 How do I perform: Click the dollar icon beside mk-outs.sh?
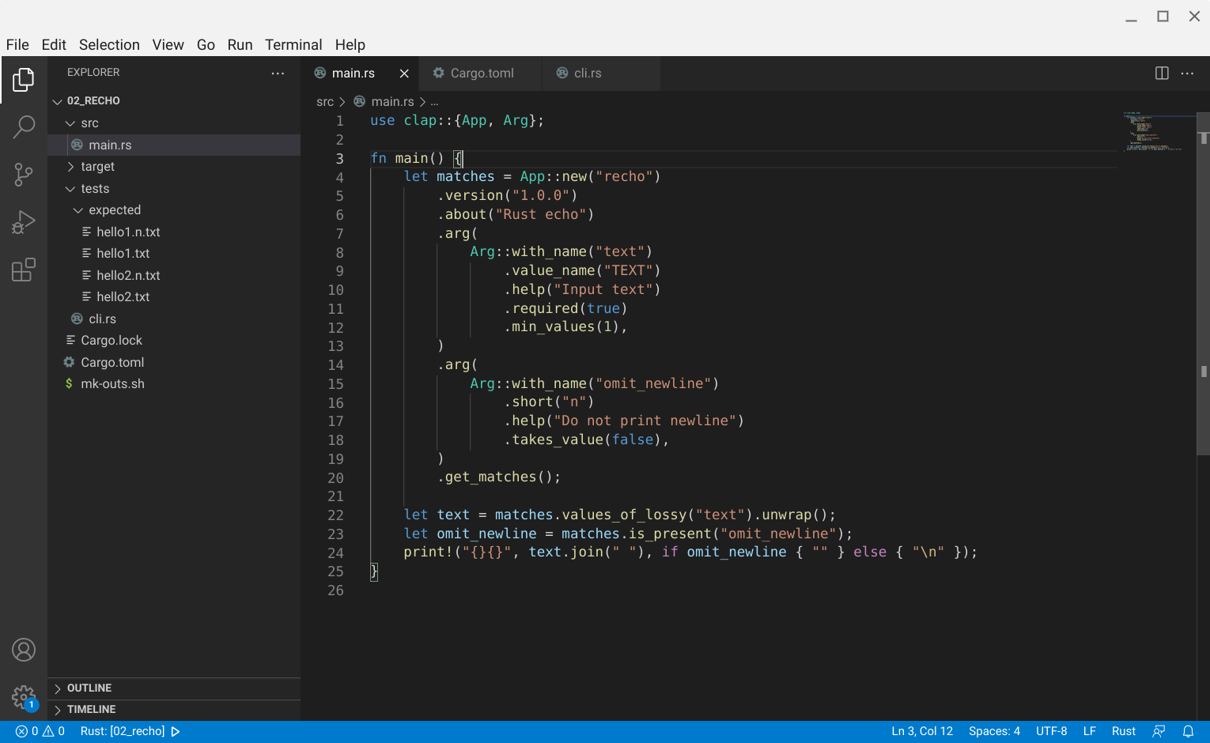pyautogui.click(x=69, y=383)
